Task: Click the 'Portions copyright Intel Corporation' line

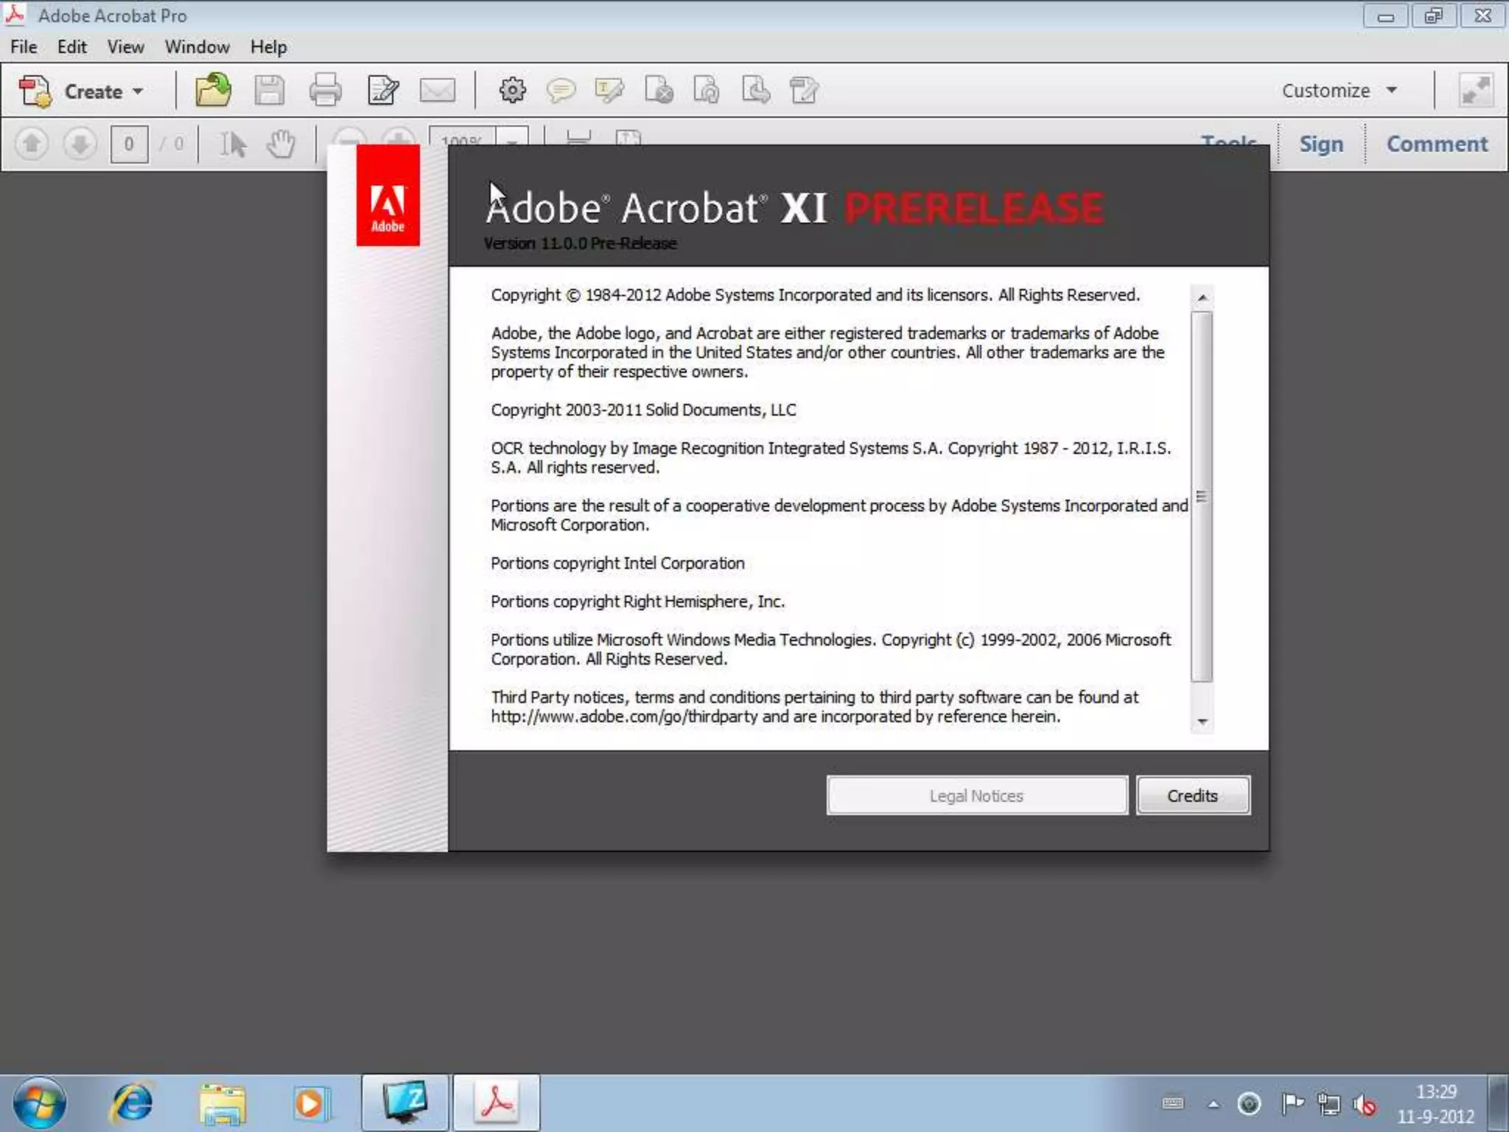Action: click(x=617, y=563)
